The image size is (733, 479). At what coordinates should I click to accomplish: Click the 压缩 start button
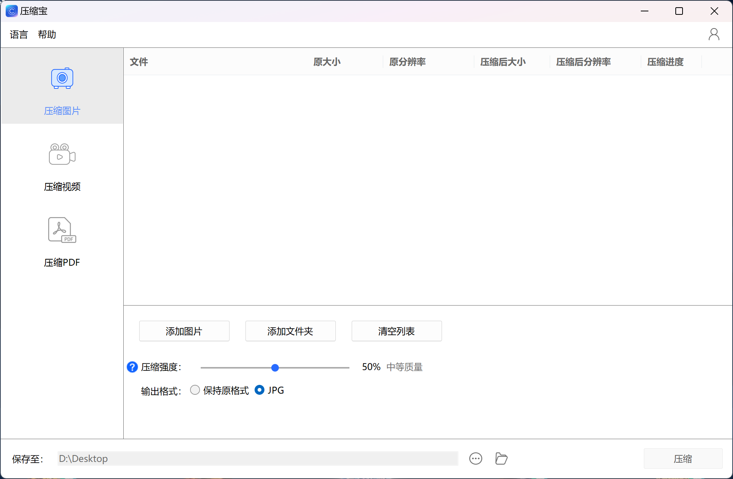(683, 459)
